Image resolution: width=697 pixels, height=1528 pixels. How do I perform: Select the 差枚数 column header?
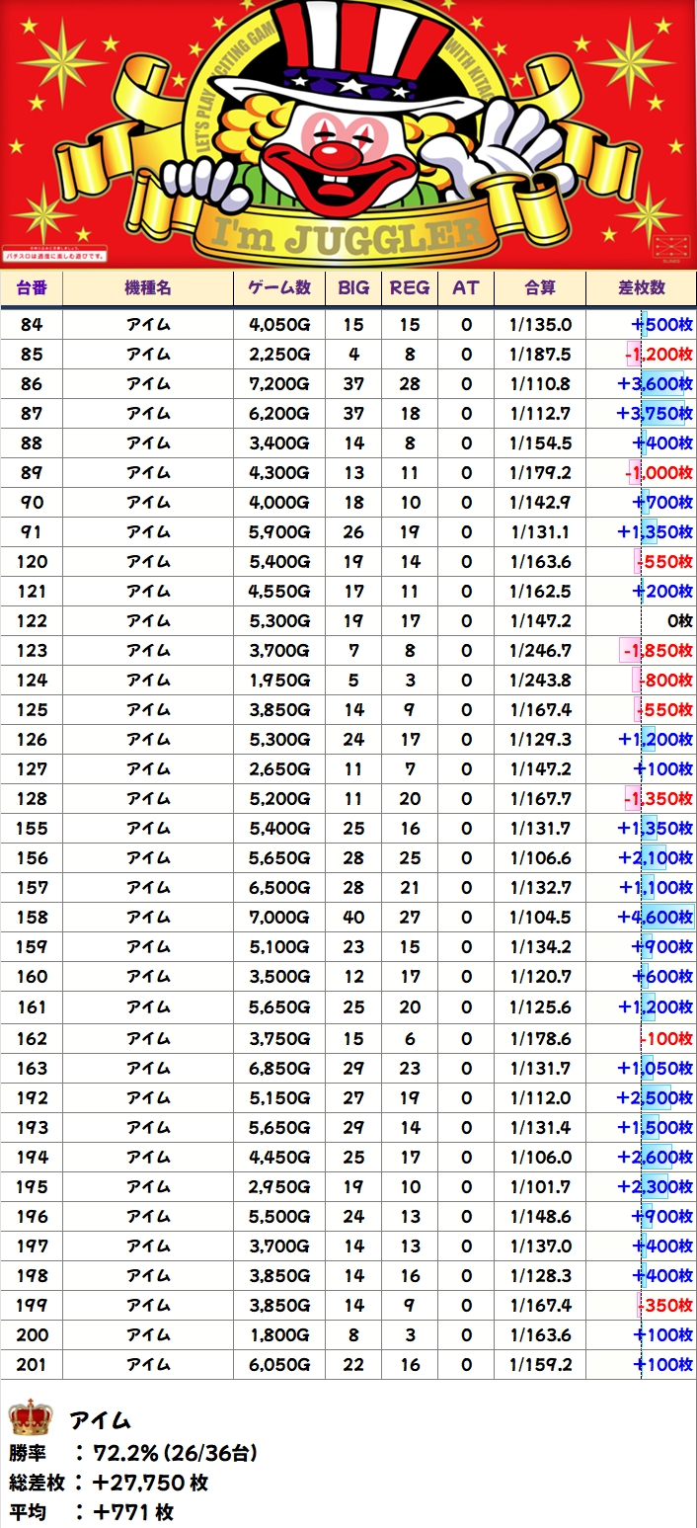[641, 288]
